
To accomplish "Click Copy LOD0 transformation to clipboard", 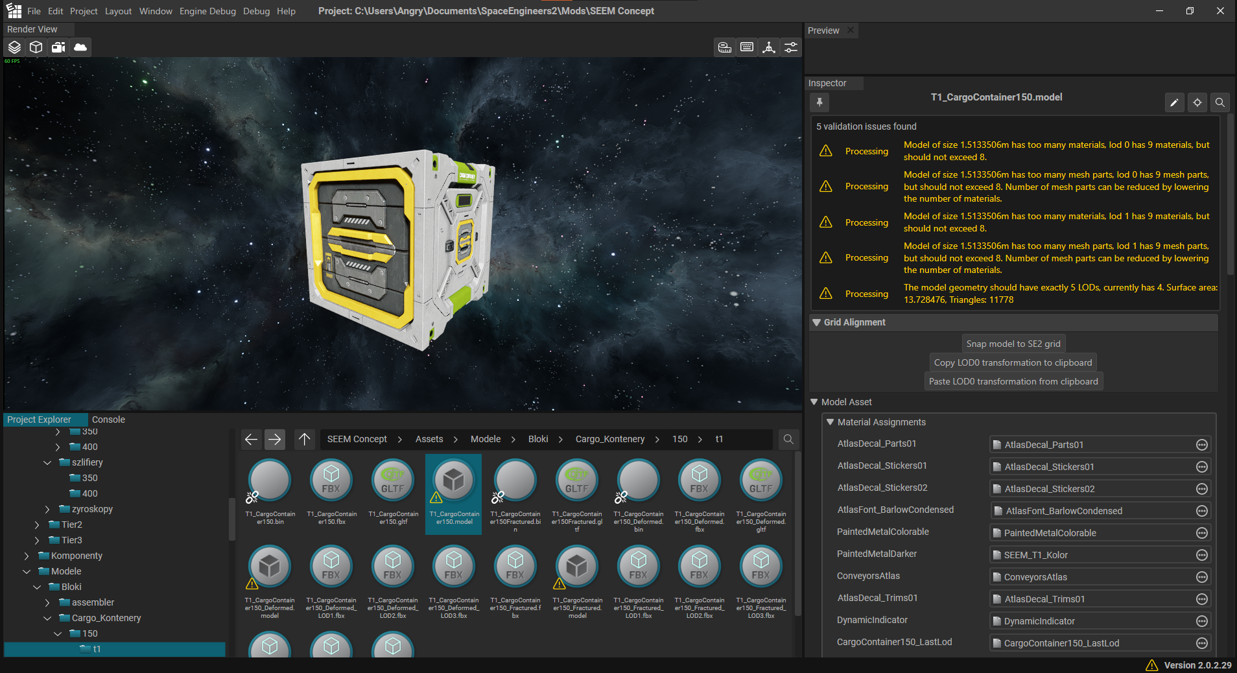I will (1013, 362).
